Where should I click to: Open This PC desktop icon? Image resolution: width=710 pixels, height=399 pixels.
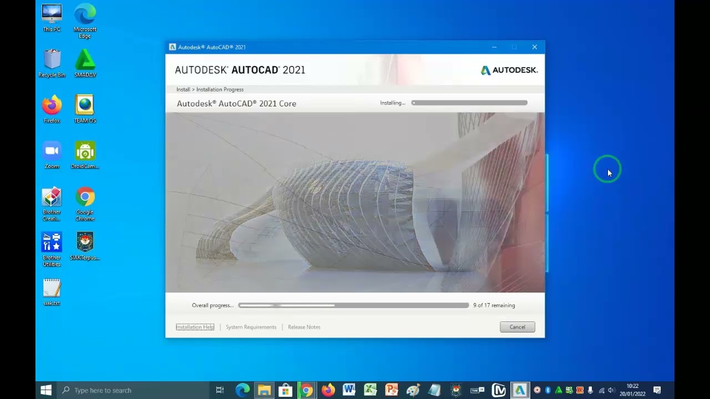pyautogui.click(x=52, y=18)
